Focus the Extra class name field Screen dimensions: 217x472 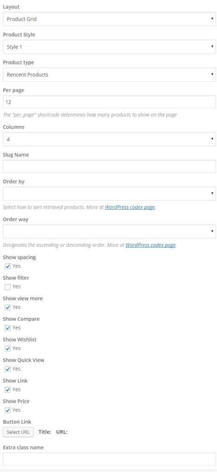(x=109, y=459)
